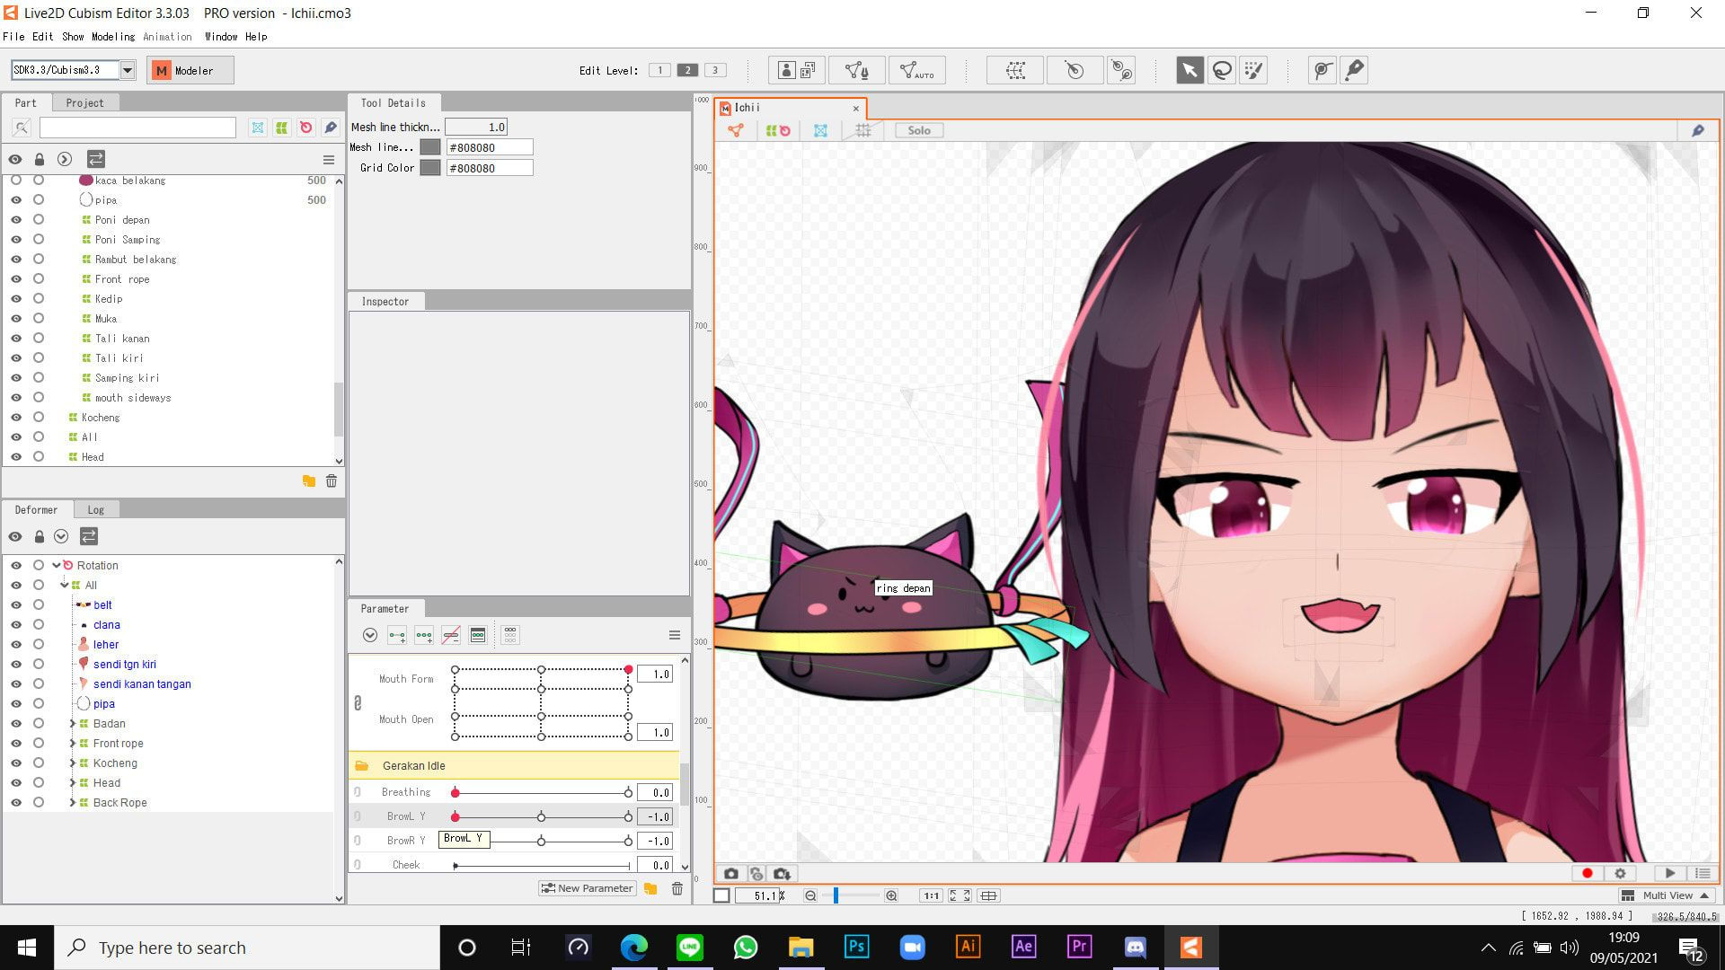This screenshot has height=970, width=1725.
Task: Select the Lasso selection tool
Action: (x=1222, y=70)
